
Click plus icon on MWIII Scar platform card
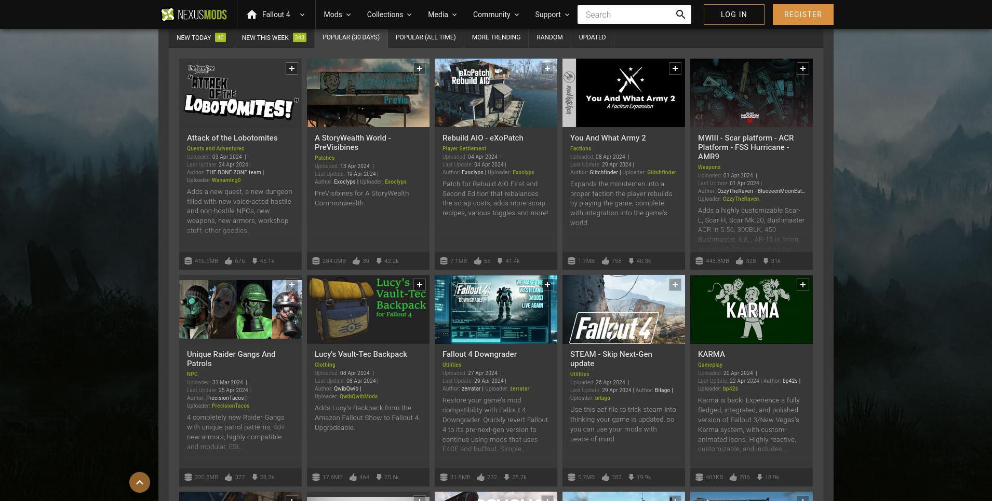pyautogui.click(x=803, y=68)
